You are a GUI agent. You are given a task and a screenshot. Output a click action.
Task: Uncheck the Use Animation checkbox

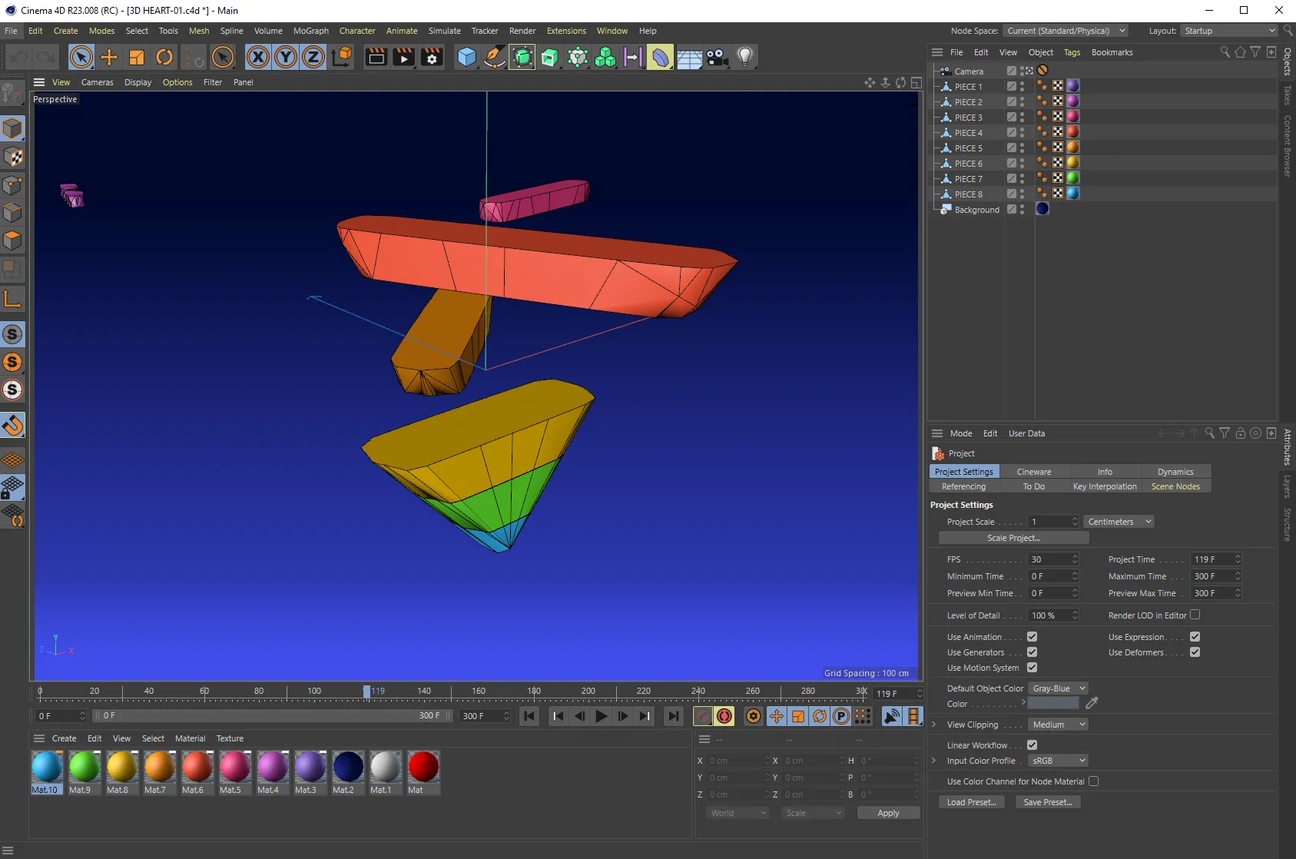[x=1032, y=637]
